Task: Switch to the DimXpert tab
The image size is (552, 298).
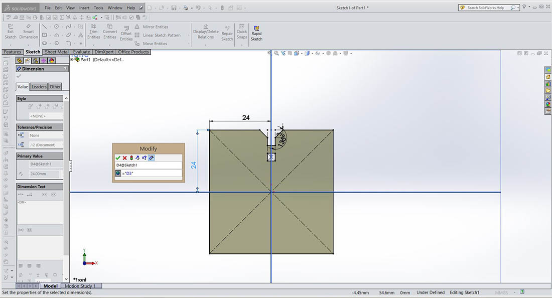Action: (104, 52)
